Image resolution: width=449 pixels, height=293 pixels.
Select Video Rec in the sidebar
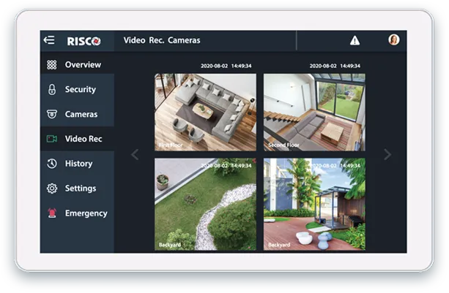tap(78, 139)
